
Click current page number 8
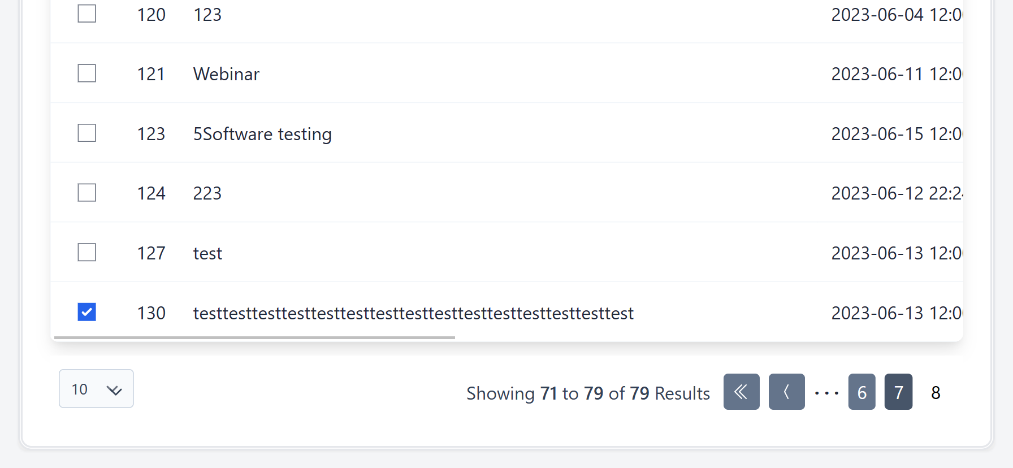click(936, 392)
